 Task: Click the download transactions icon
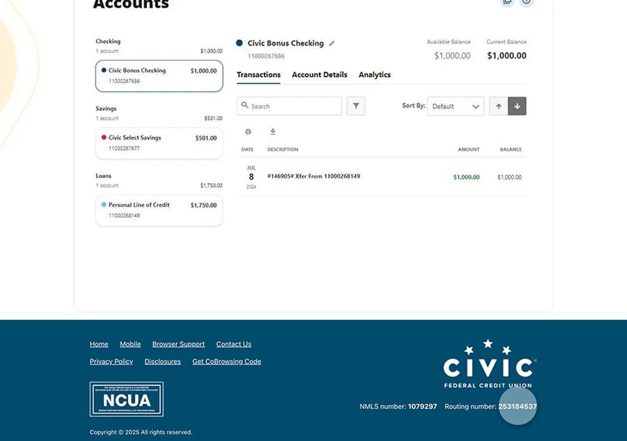(x=273, y=132)
